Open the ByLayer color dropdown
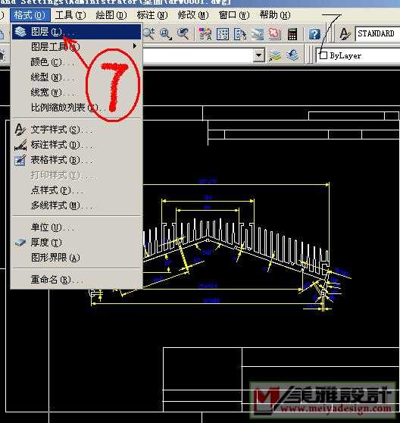 click(x=358, y=55)
